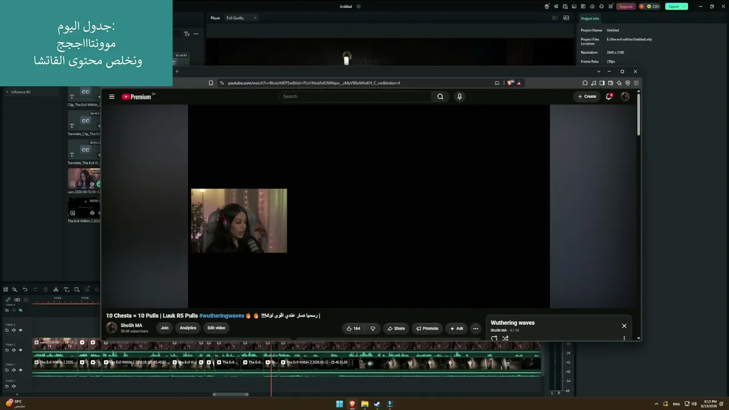Viewport: 729px width, 410px height.
Task: Select the cam 2026-08-12 media thumbnail
Action: click(x=84, y=178)
